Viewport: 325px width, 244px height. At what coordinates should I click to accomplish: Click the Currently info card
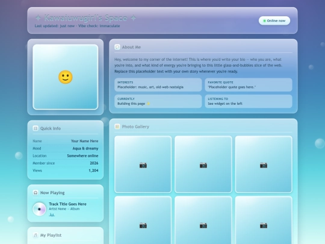click(158, 101)
